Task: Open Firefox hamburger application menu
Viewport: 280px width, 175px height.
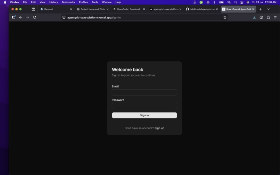Action: (x=275, y=17)
